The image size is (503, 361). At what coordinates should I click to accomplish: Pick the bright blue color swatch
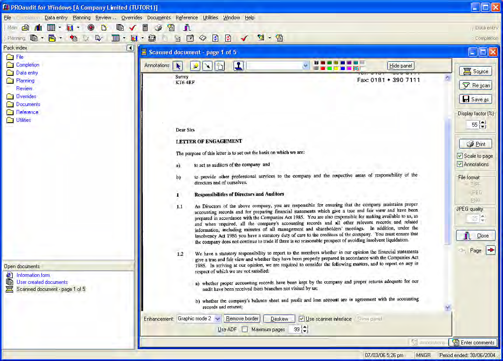pos(343,68)
